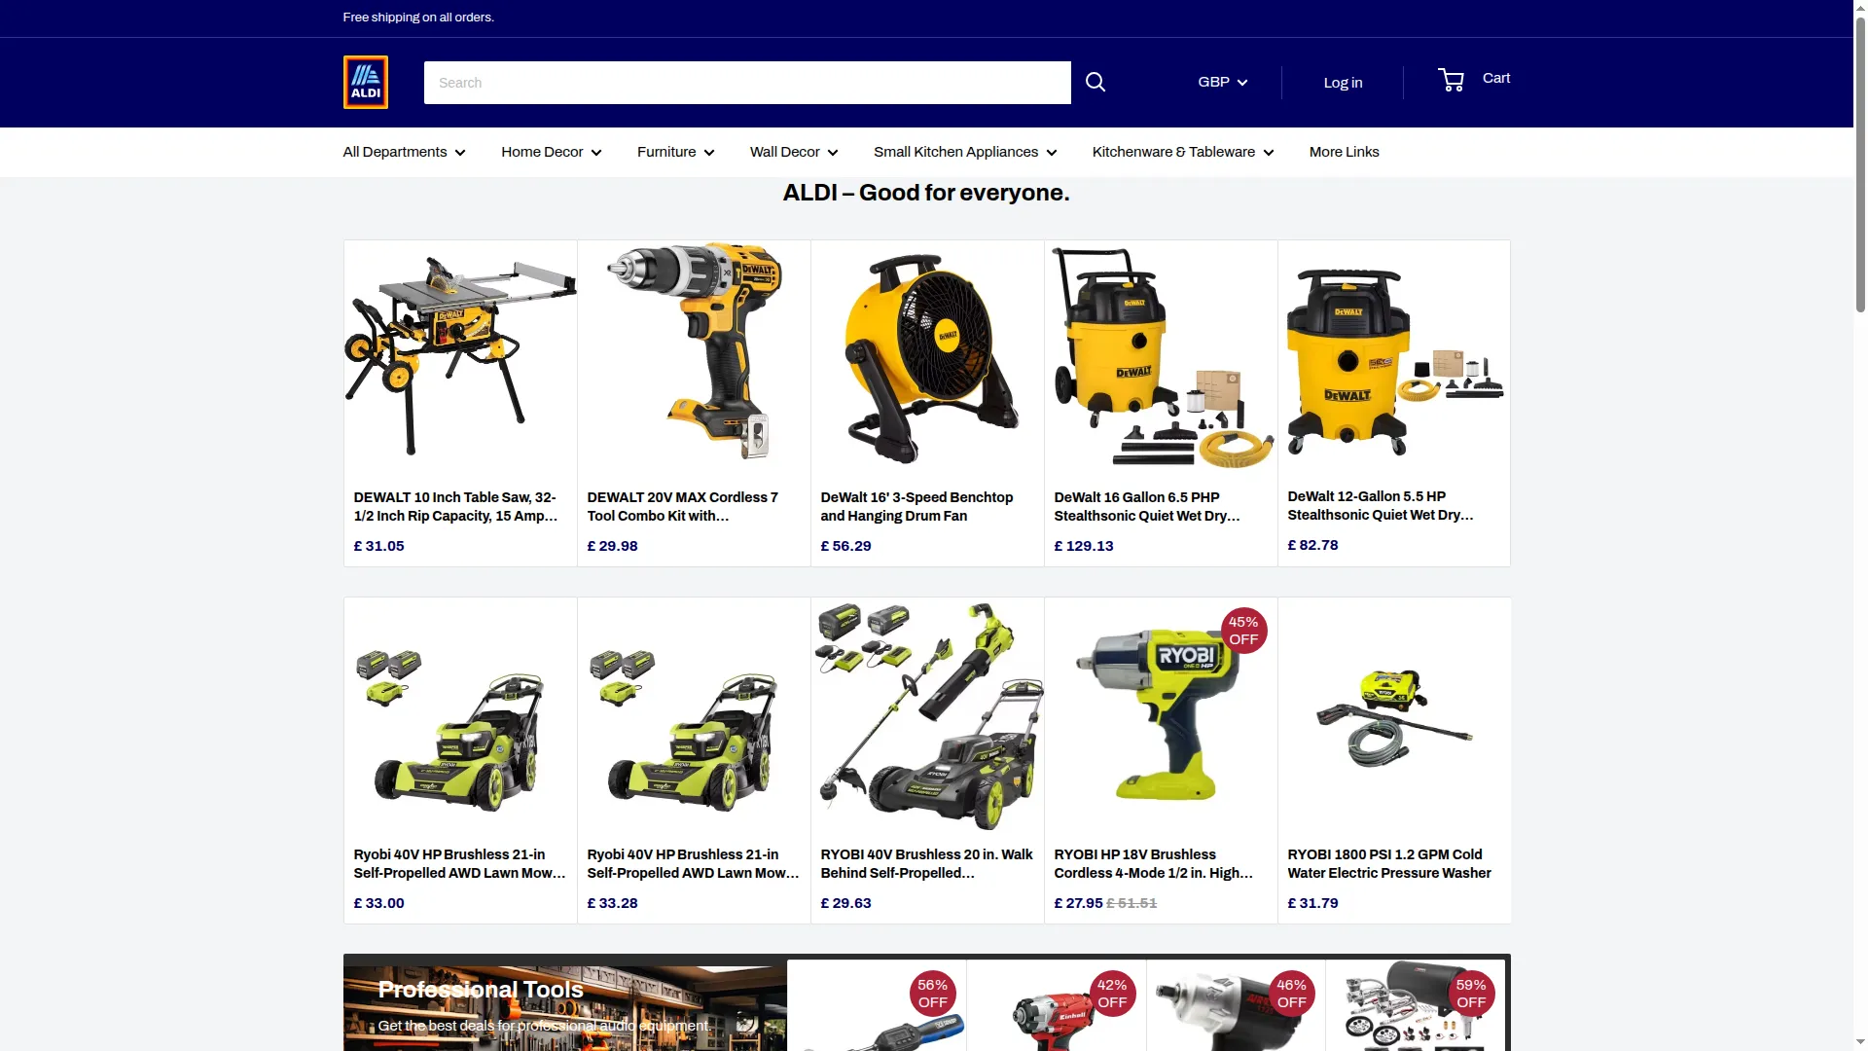Open the More Links menu item
The width and height of the screenshot is (1868, 1051).
coord(1345,152)
